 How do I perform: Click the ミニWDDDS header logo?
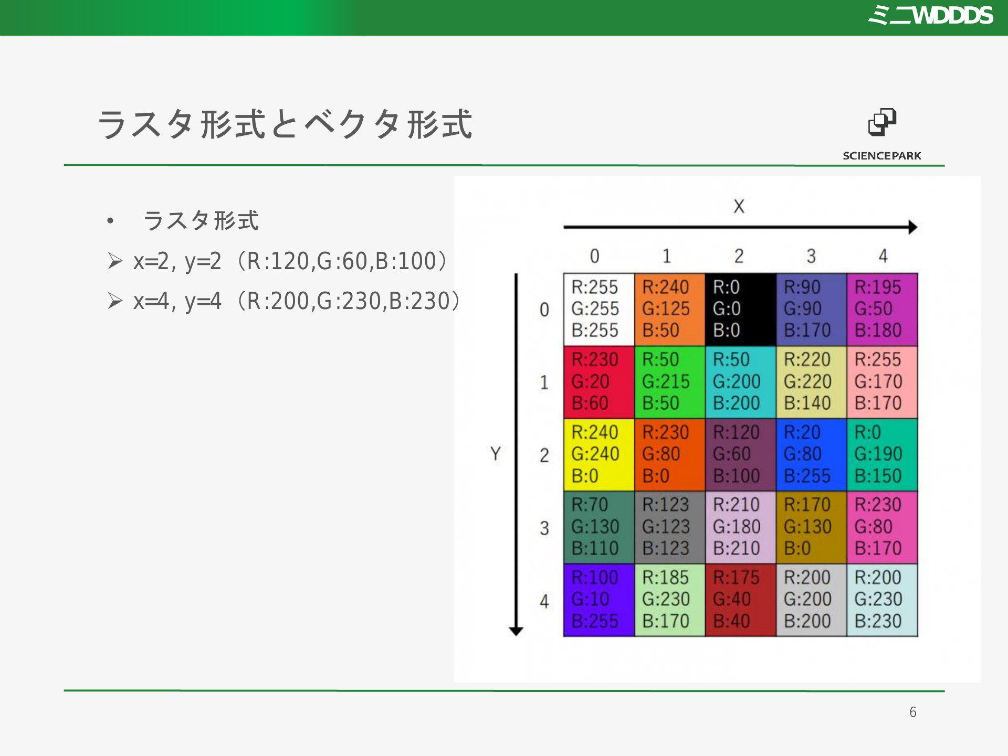pyautogui.click(x=930, y=15)
